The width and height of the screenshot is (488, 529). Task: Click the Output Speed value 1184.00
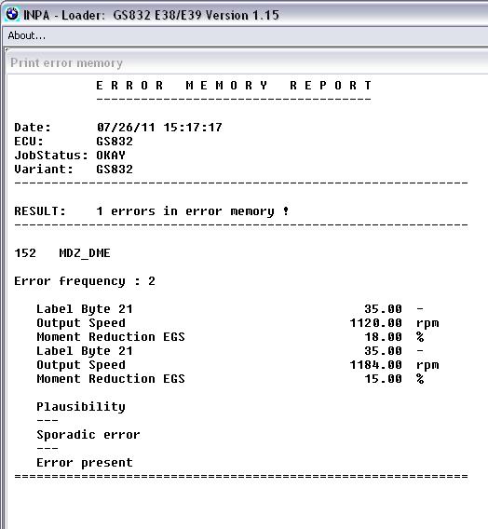pyautogui.click(x=375, y=365)
